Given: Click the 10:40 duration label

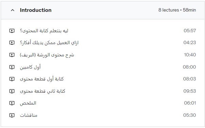Looking at the screenshot, I should click(x=190, y=55).
